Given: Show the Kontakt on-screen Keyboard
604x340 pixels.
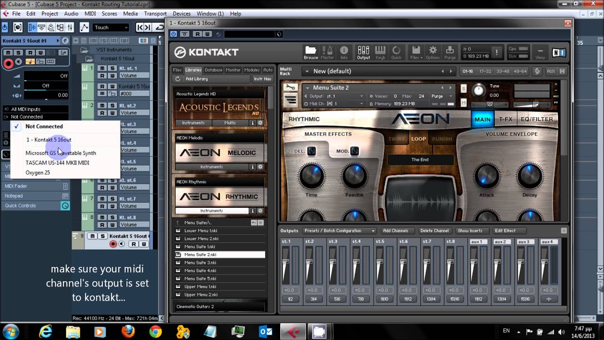Looking at the screenshot, I should click(380, 52).
